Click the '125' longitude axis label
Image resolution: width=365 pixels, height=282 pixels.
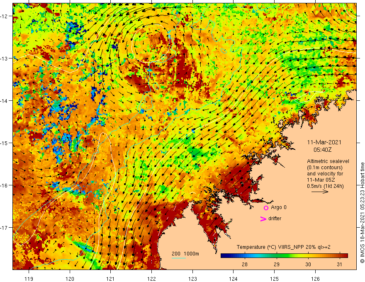[x=275, y=279]
